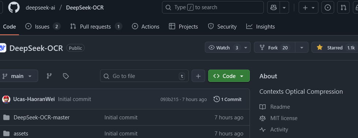Switch to the Security tab
Viewport: 358px width, 138px height.
click(222, 27)
